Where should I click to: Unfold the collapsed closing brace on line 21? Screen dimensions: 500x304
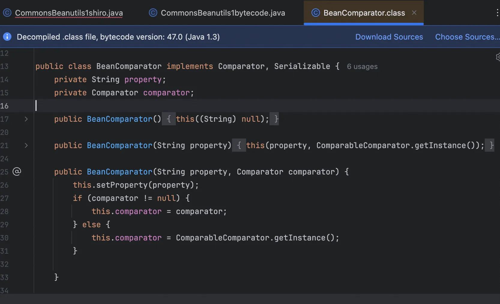[x=489, y=145]
